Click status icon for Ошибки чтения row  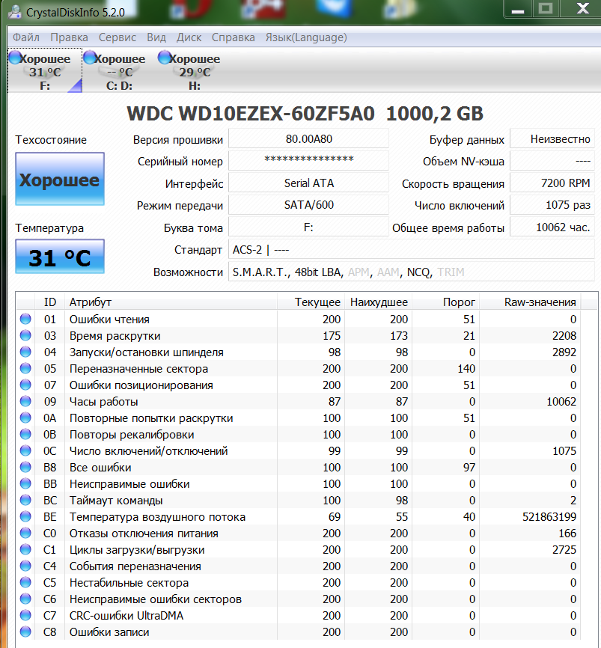coord(25,319)
